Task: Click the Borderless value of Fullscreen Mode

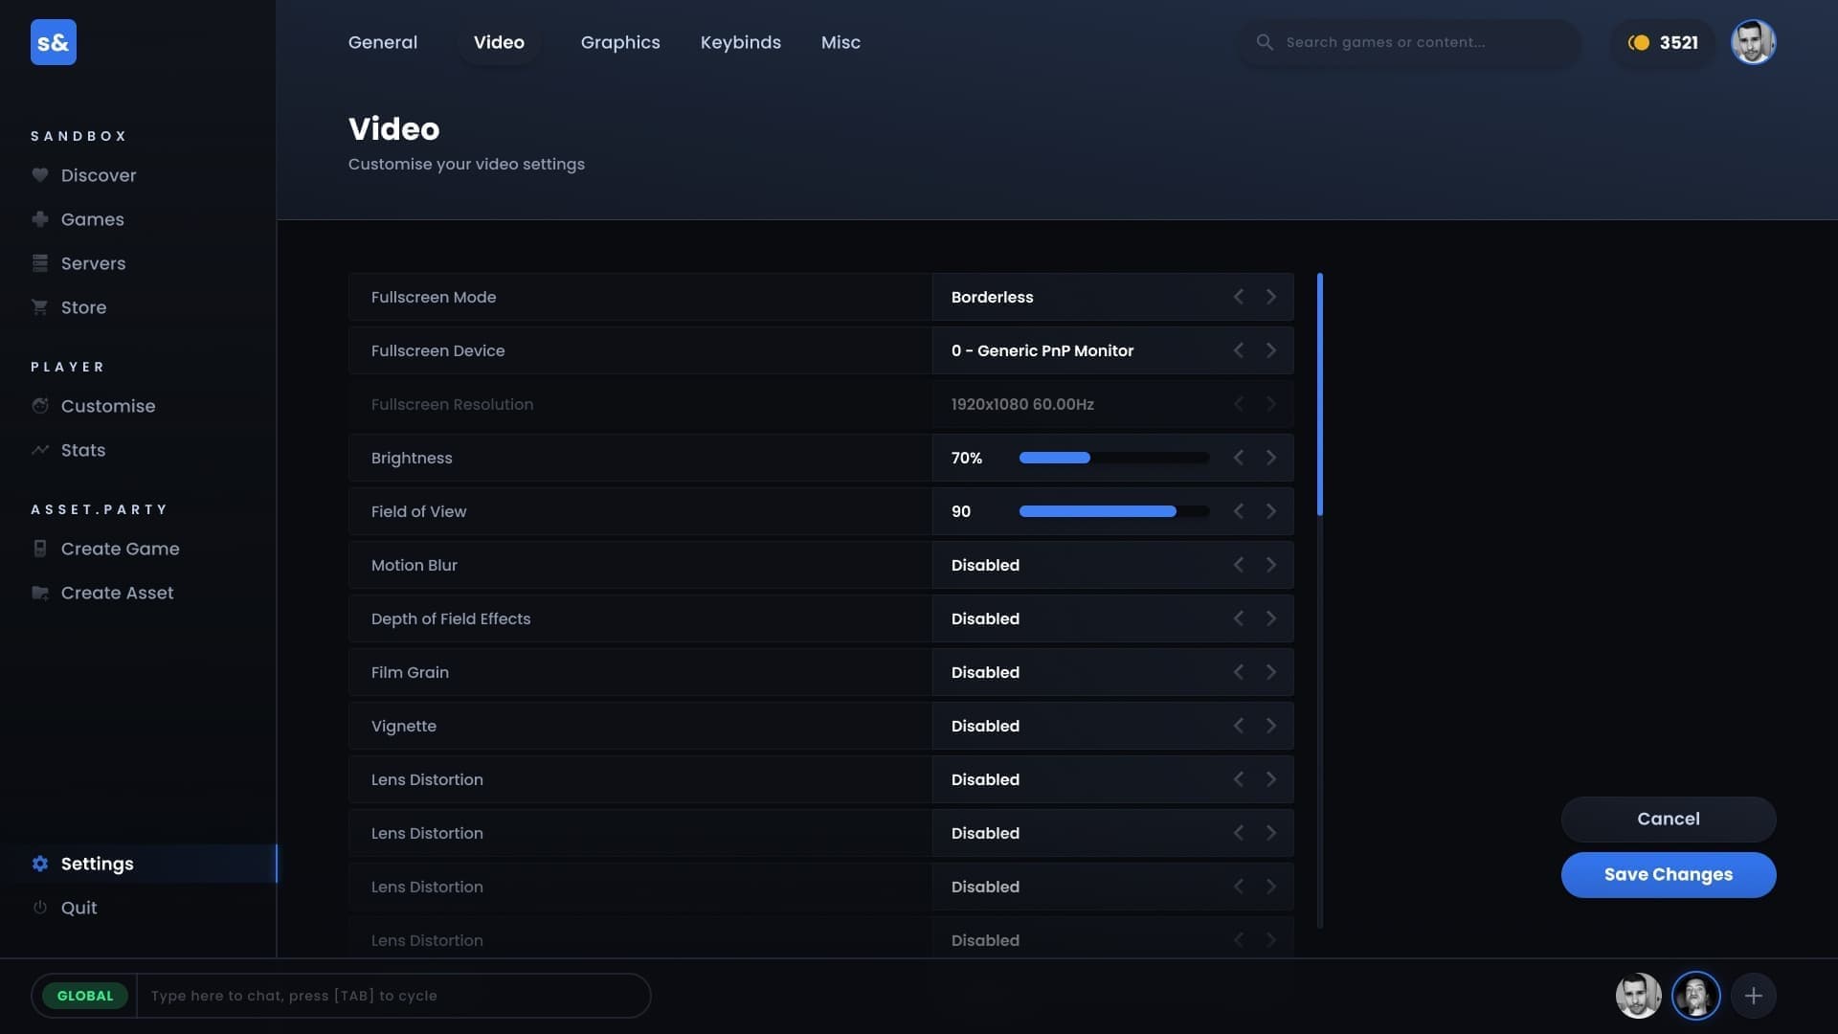Action: [992, 297]
